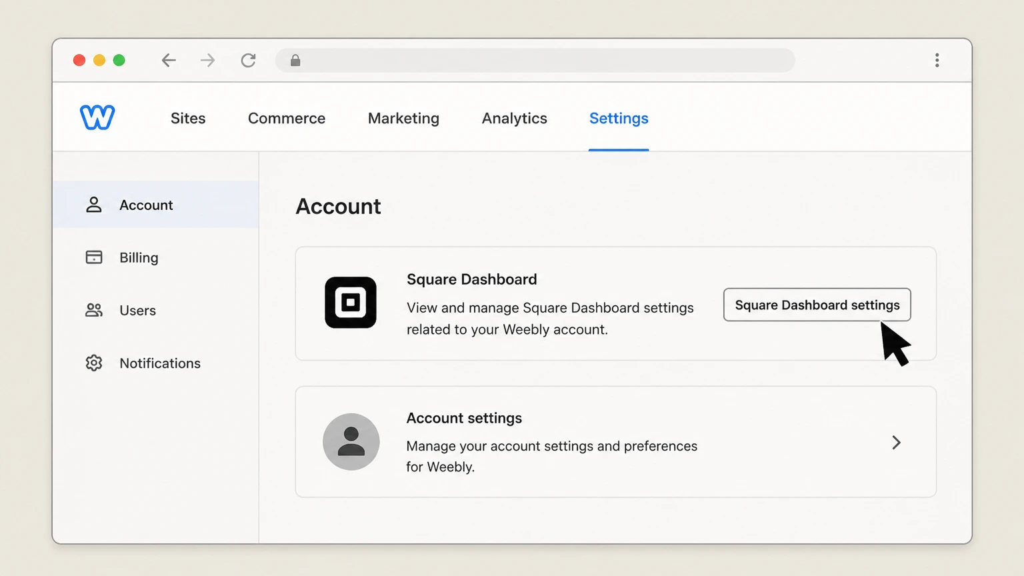Click the browser address bar

535,61
